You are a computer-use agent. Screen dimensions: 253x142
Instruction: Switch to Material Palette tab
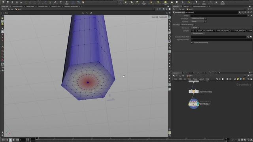tap(198, 73)
